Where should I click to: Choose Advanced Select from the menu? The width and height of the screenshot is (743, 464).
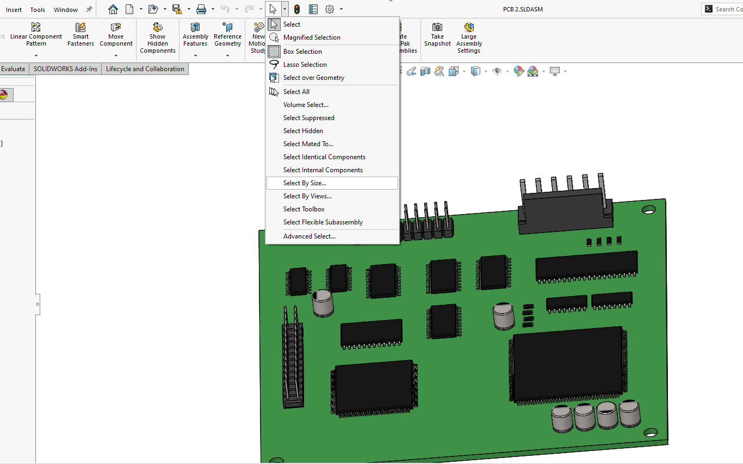309,236
